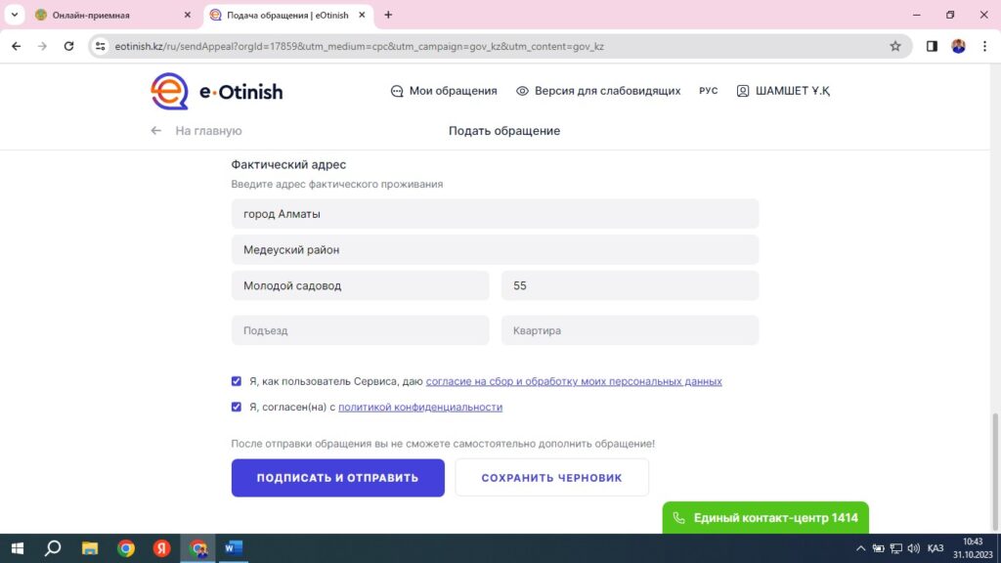Go back using На главную arrow

click(156, 131)
